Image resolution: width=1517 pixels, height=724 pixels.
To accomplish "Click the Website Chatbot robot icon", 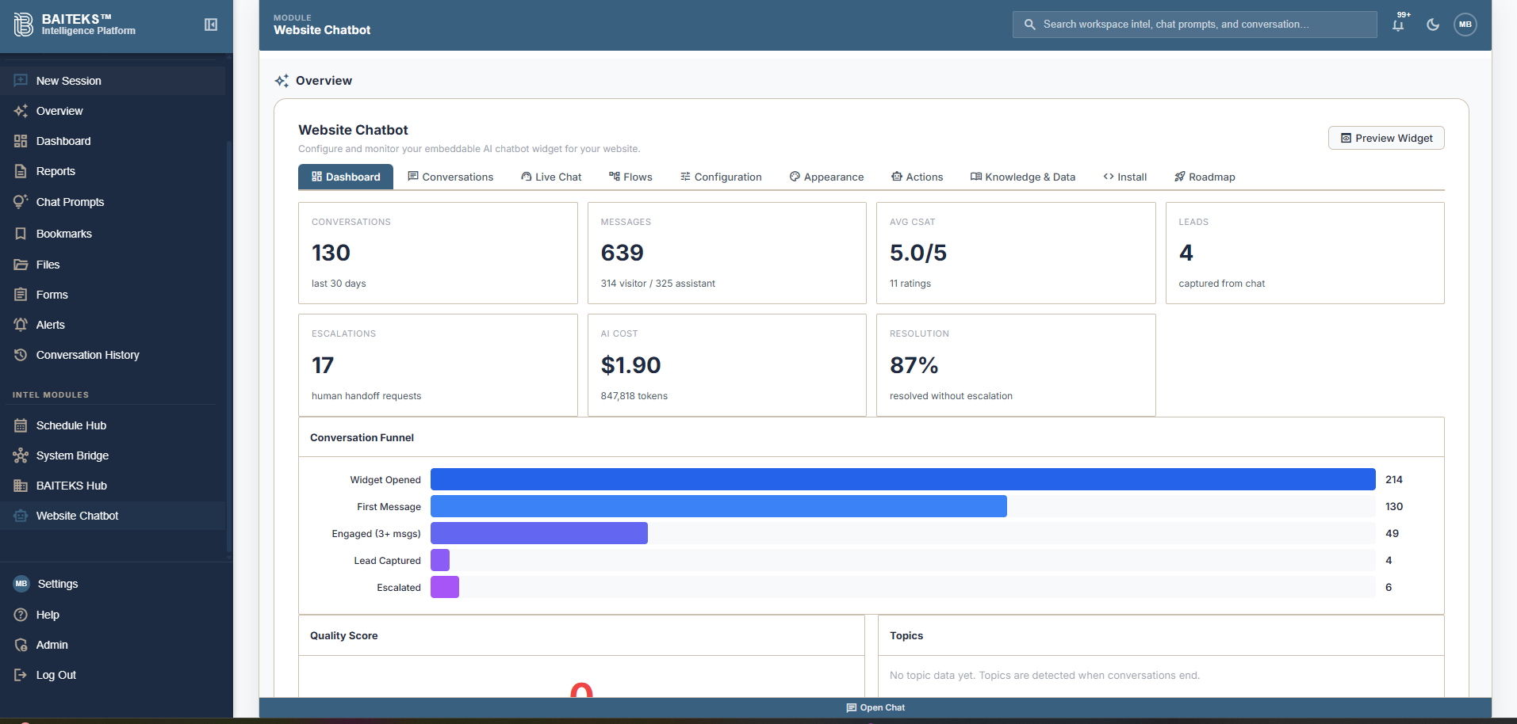I will [x=21, y=516].
